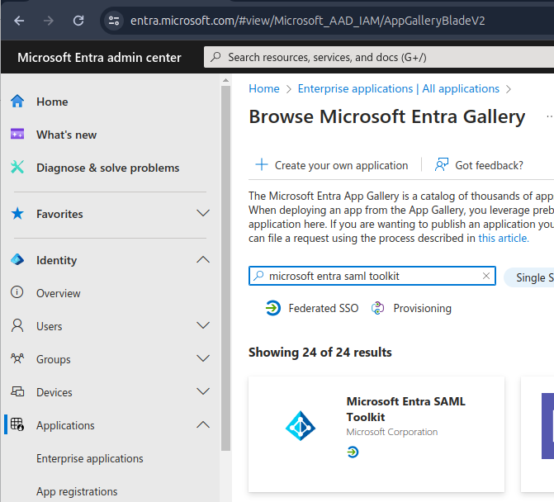This screenshot has height=502, width=554.
Task: Click the top Search resources, services, and docs field
Action: 379,57
